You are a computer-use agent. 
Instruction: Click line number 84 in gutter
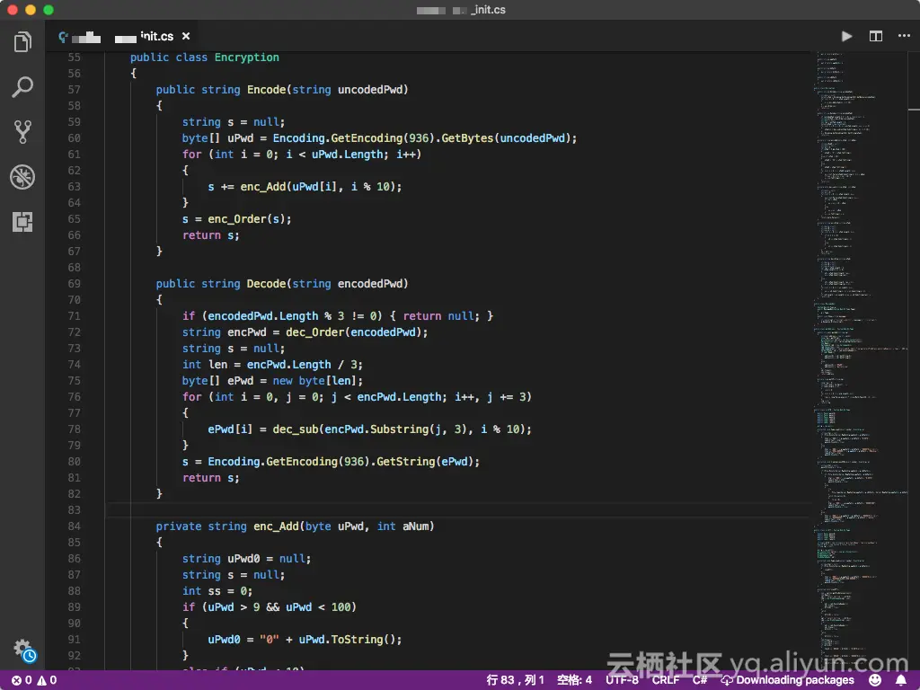point(74,526)
